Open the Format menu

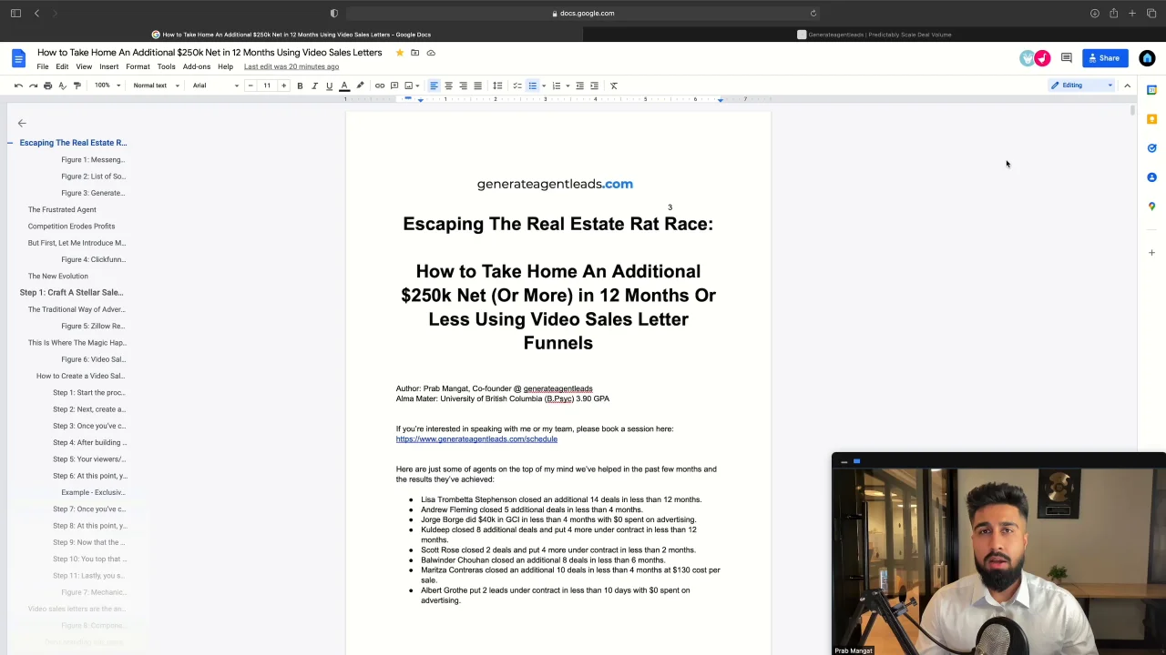[138, 66]
